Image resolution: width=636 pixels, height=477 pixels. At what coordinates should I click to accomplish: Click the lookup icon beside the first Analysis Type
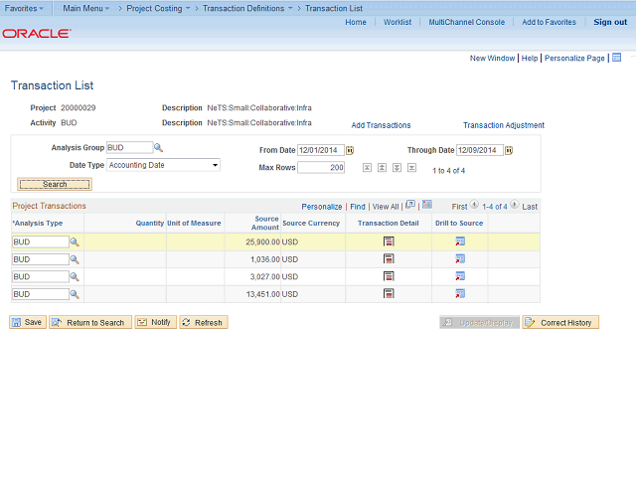pyautogui.click(x=75, y=241)
